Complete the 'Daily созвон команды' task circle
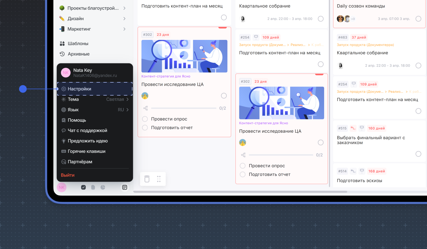The width and height of the screenshot is (427, 249). 418,19
